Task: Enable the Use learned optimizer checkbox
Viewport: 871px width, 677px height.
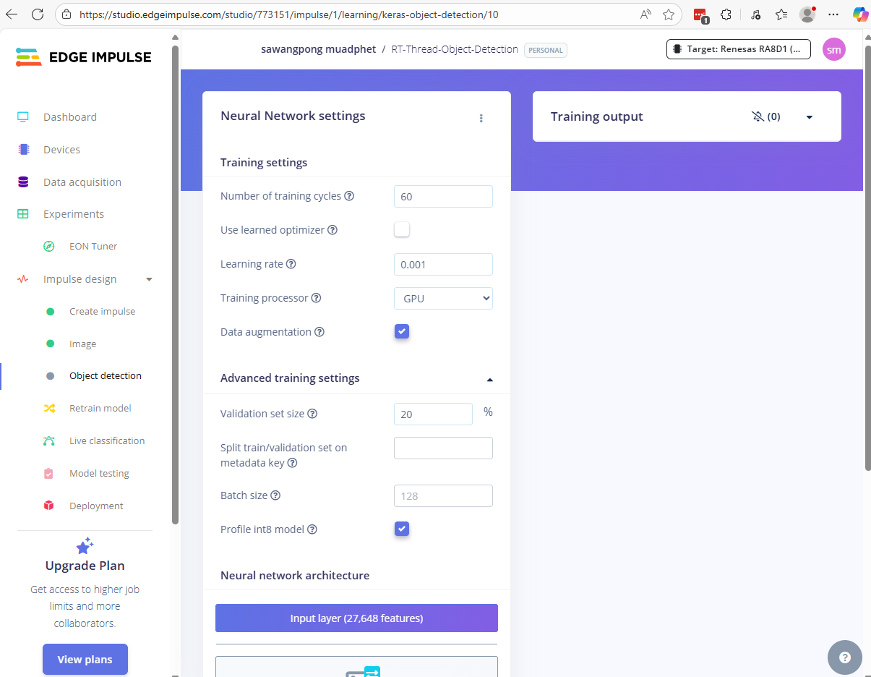Action: coord(402,229)
